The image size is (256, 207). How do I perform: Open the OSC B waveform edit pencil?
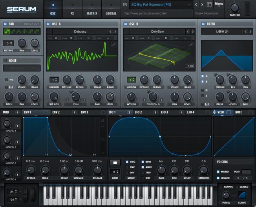pyautogui.click(x=191, y=45)
